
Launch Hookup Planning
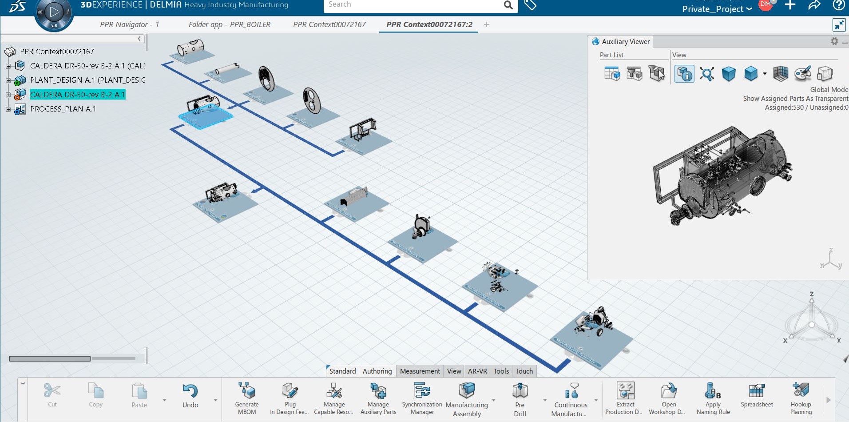coord(801,398)
